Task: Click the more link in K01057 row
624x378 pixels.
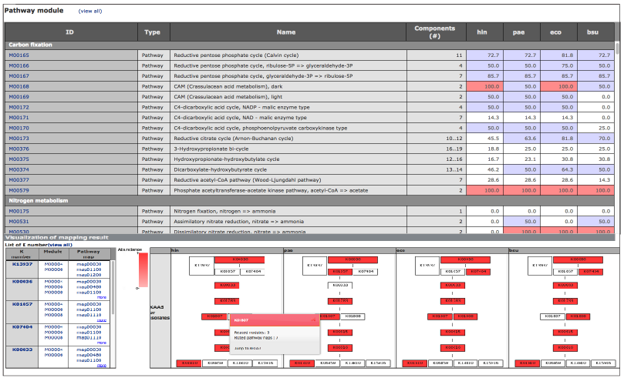Action: point(102,320)
